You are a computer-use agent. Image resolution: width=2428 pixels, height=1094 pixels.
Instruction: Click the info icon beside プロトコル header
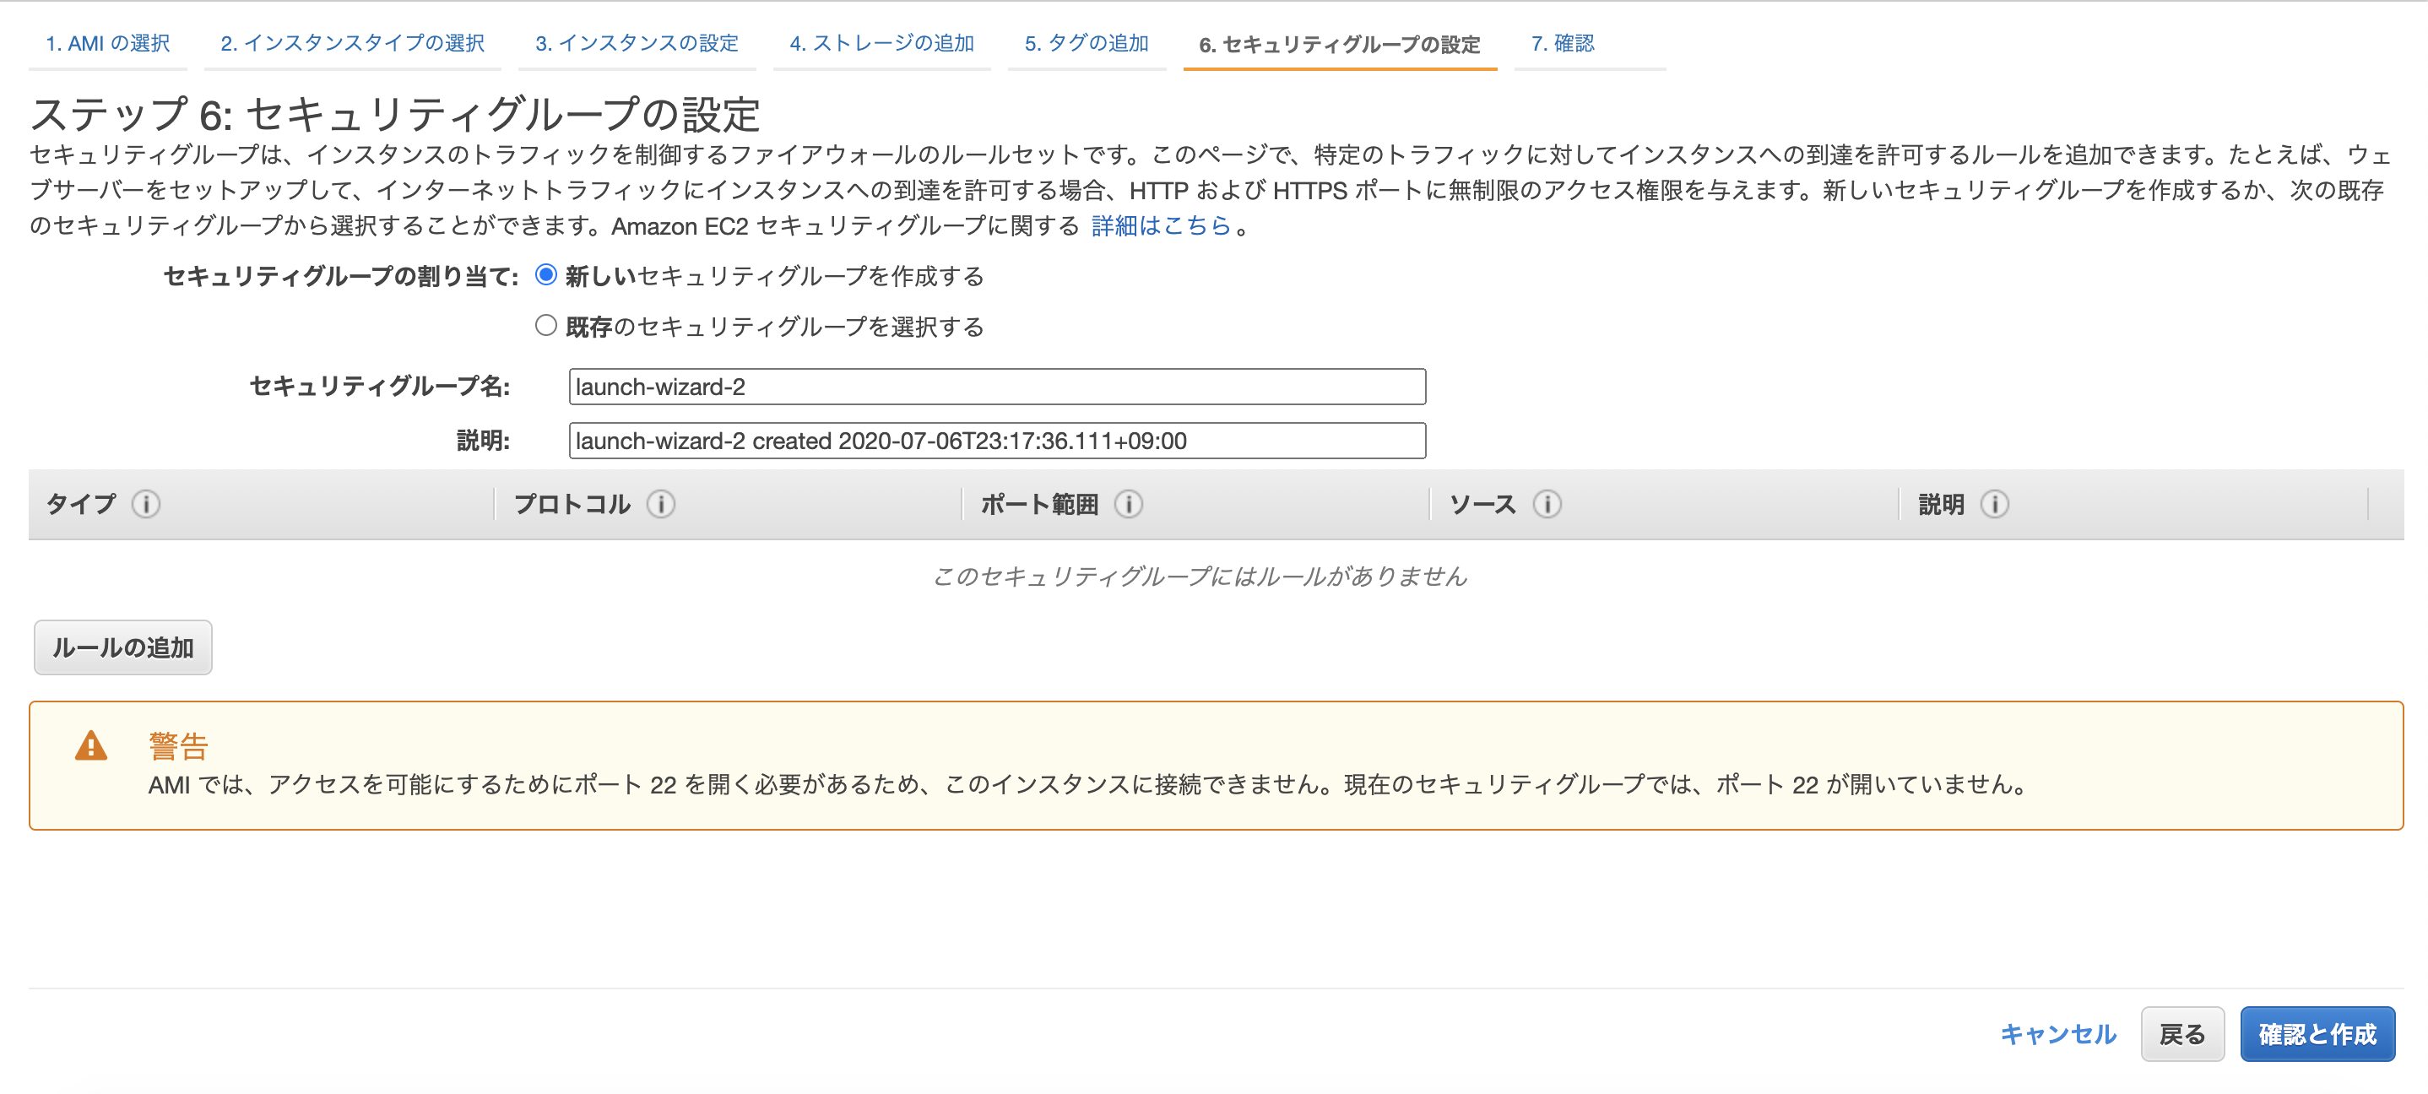tap(661, 504)
